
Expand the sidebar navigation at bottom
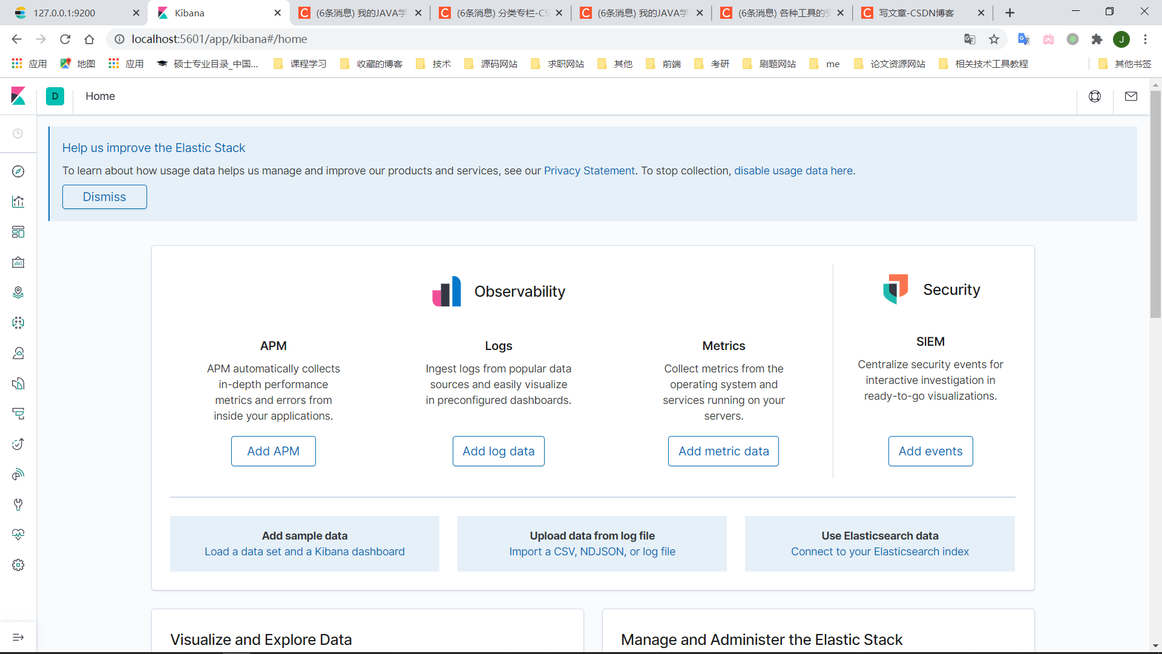tap(18, 637)
